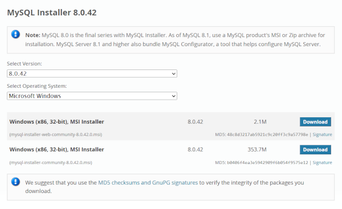Click the info icon beside the checksum suggestion
Viewport: 342px width, 209px height.
click(15, 182)
